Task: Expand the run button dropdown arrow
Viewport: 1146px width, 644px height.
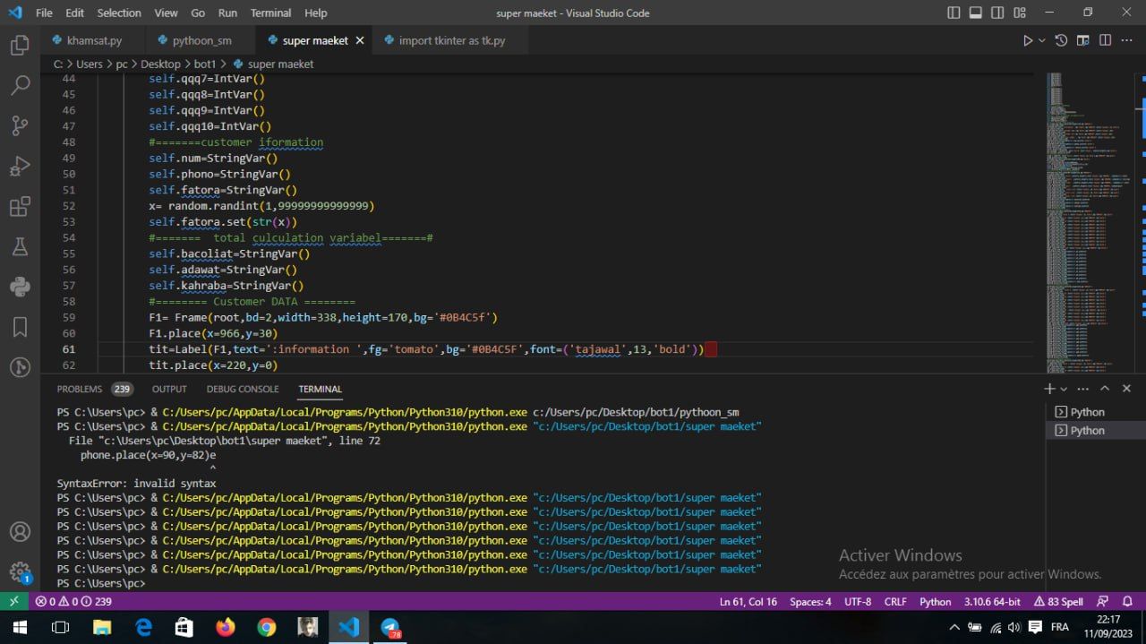Action: [x=1042, y=40]
